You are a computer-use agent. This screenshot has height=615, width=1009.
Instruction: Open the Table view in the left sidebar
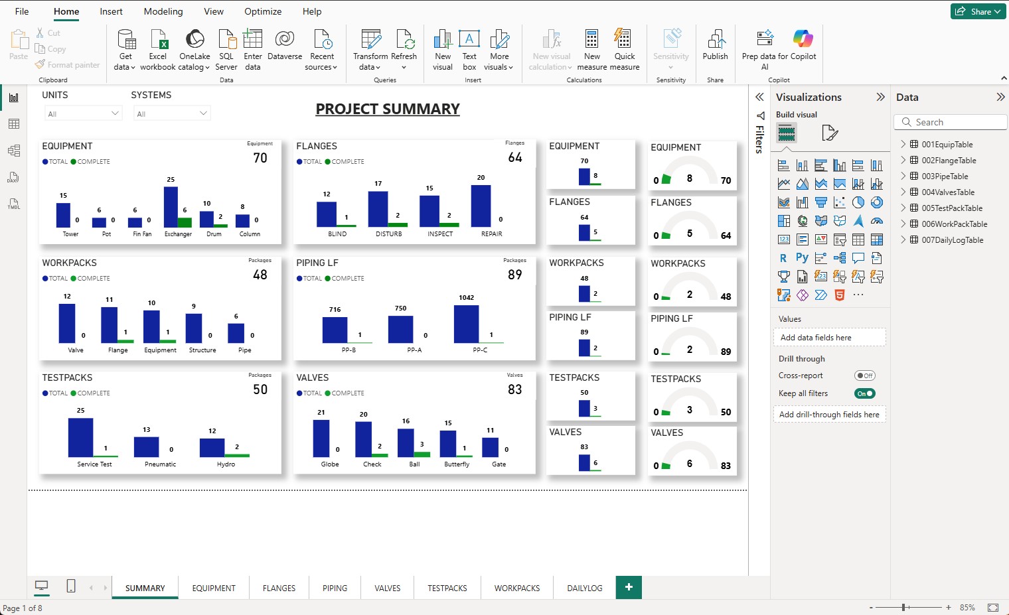point(13,123)
